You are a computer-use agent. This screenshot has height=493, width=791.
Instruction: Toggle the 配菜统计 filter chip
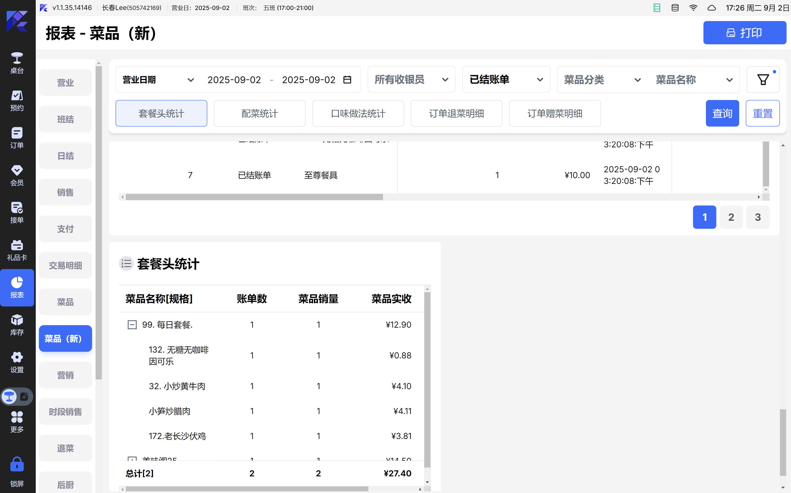[260, 114]
